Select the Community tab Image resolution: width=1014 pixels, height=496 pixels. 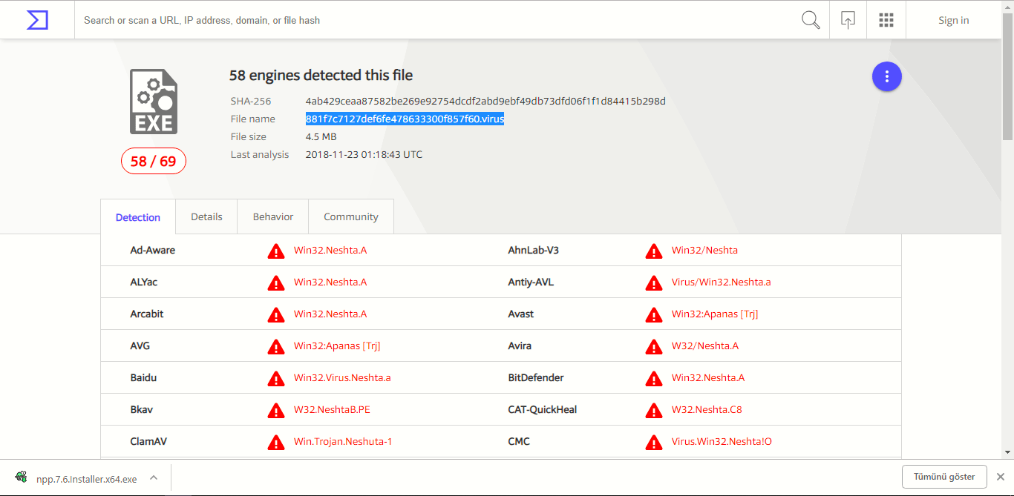tap(351, 216)
